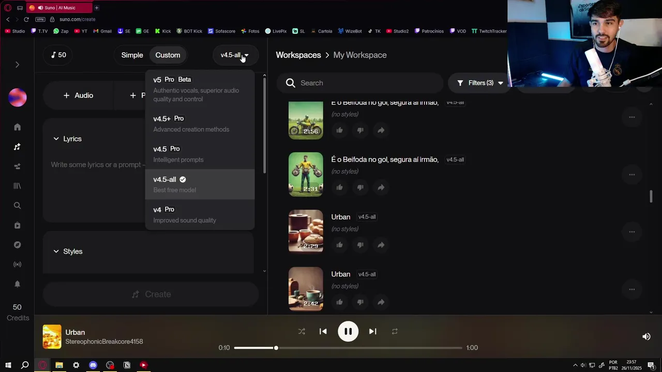This screenshot has width=662, height=372.
Task: Like the 2:31 Beifoda song
Action: (340, 188)
